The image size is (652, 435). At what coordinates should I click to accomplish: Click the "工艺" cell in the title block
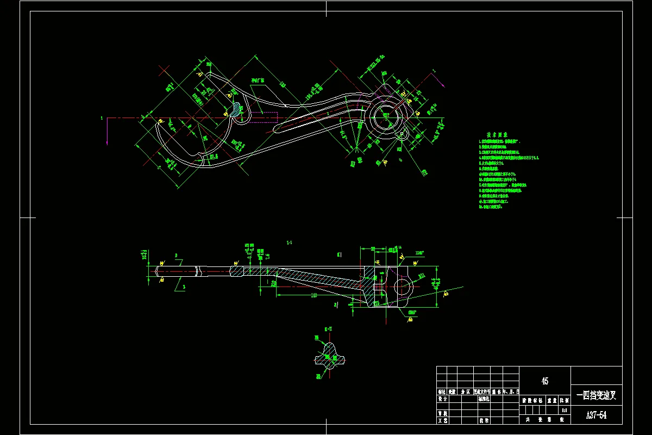pyautogui.click(x=442, y=420)
